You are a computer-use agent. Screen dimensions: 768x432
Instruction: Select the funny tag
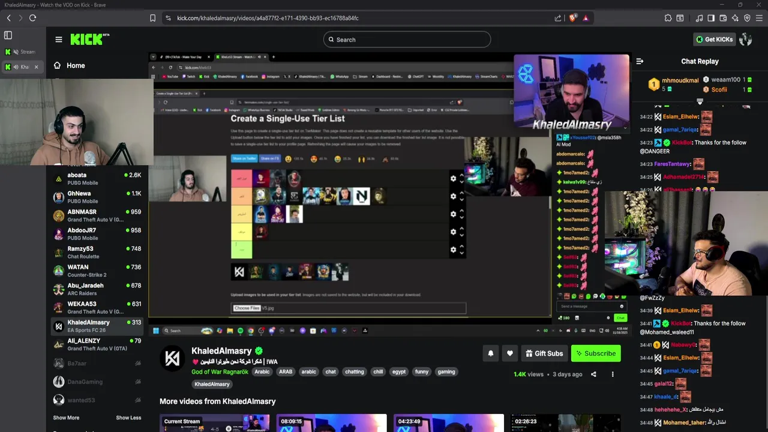coord(422,372)
